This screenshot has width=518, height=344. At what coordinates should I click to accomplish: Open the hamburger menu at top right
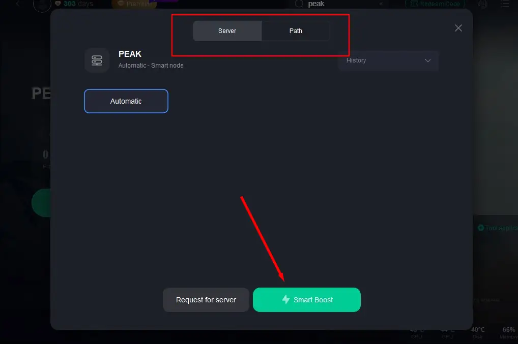pos(504,4)
